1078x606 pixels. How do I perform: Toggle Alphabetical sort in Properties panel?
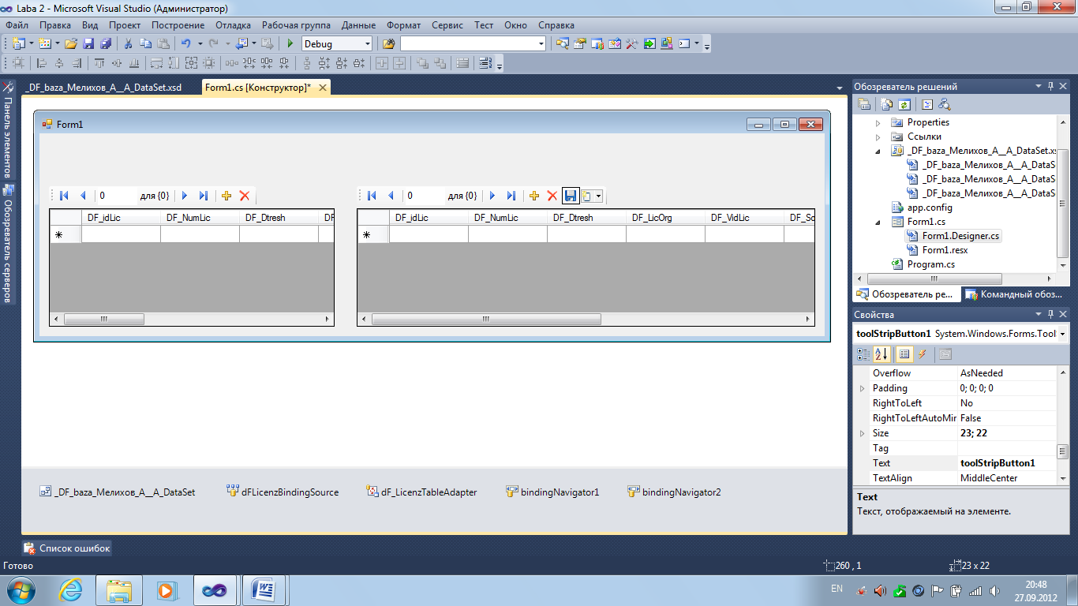click(x=881, y=354)
